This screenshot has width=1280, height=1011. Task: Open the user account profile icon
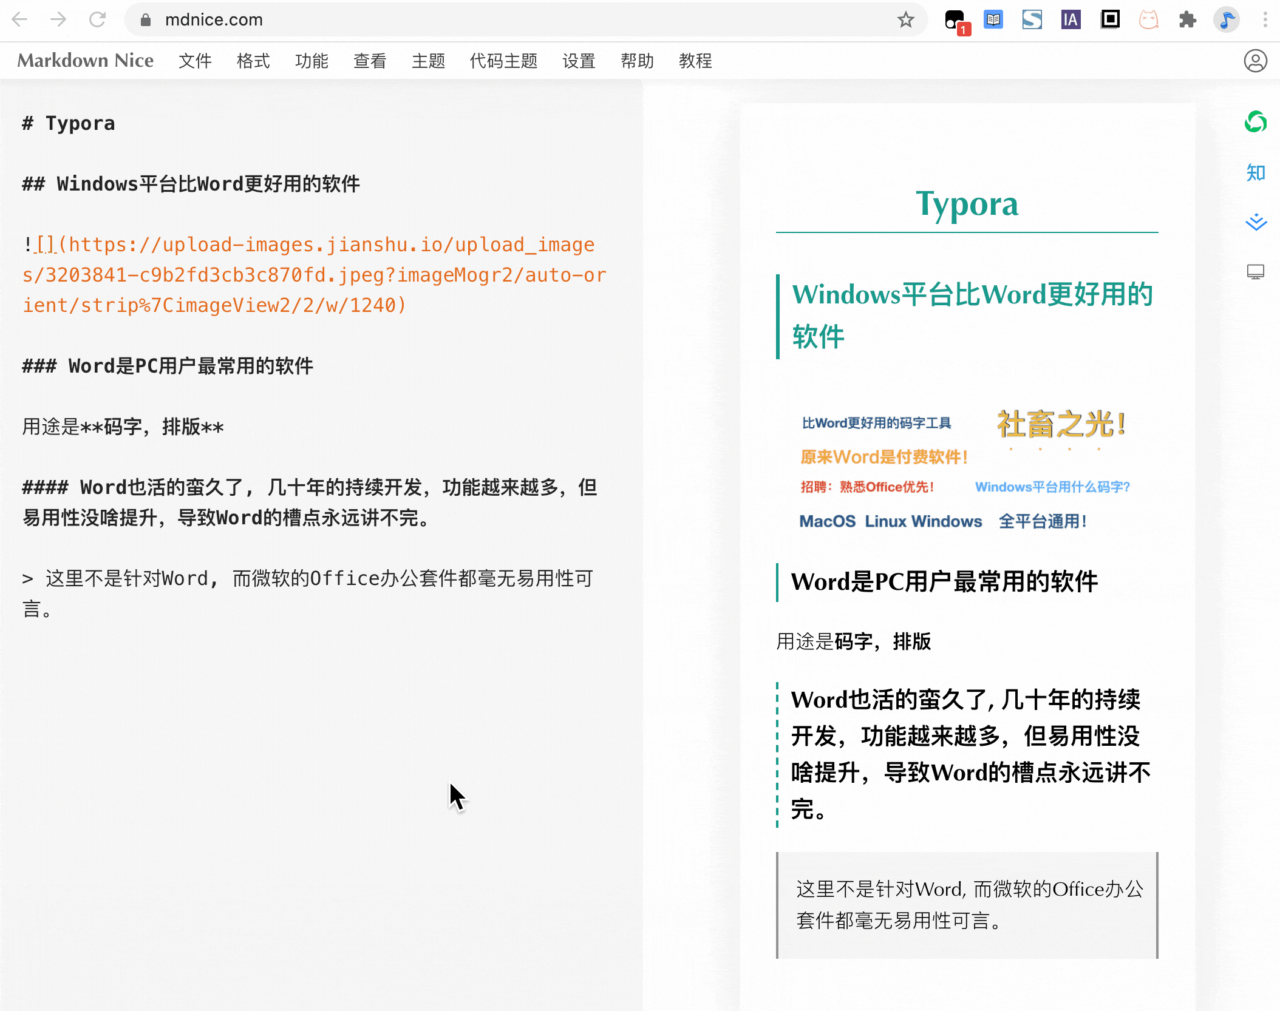1254,61
